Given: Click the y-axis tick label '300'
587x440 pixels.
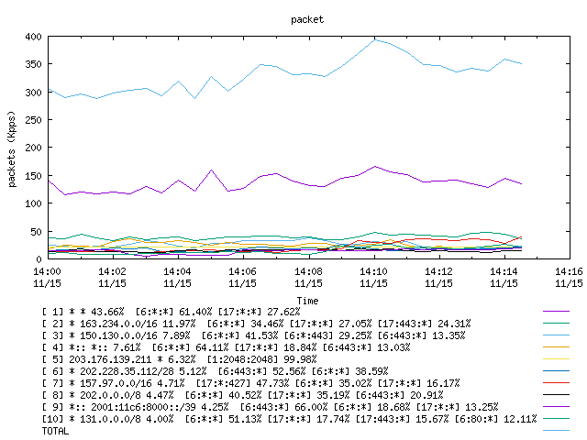Looking at the screenshot, I should pyautogui.click(x=33, y=93).
